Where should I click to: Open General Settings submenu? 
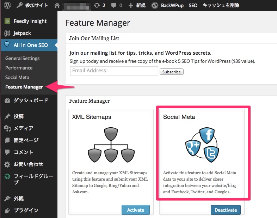click(23, 58)
